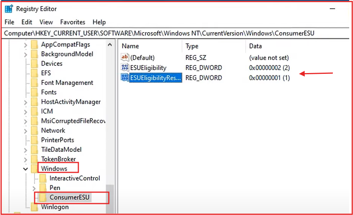
Task: Expand the BackgroundModel key
Action: pos(25,54)
